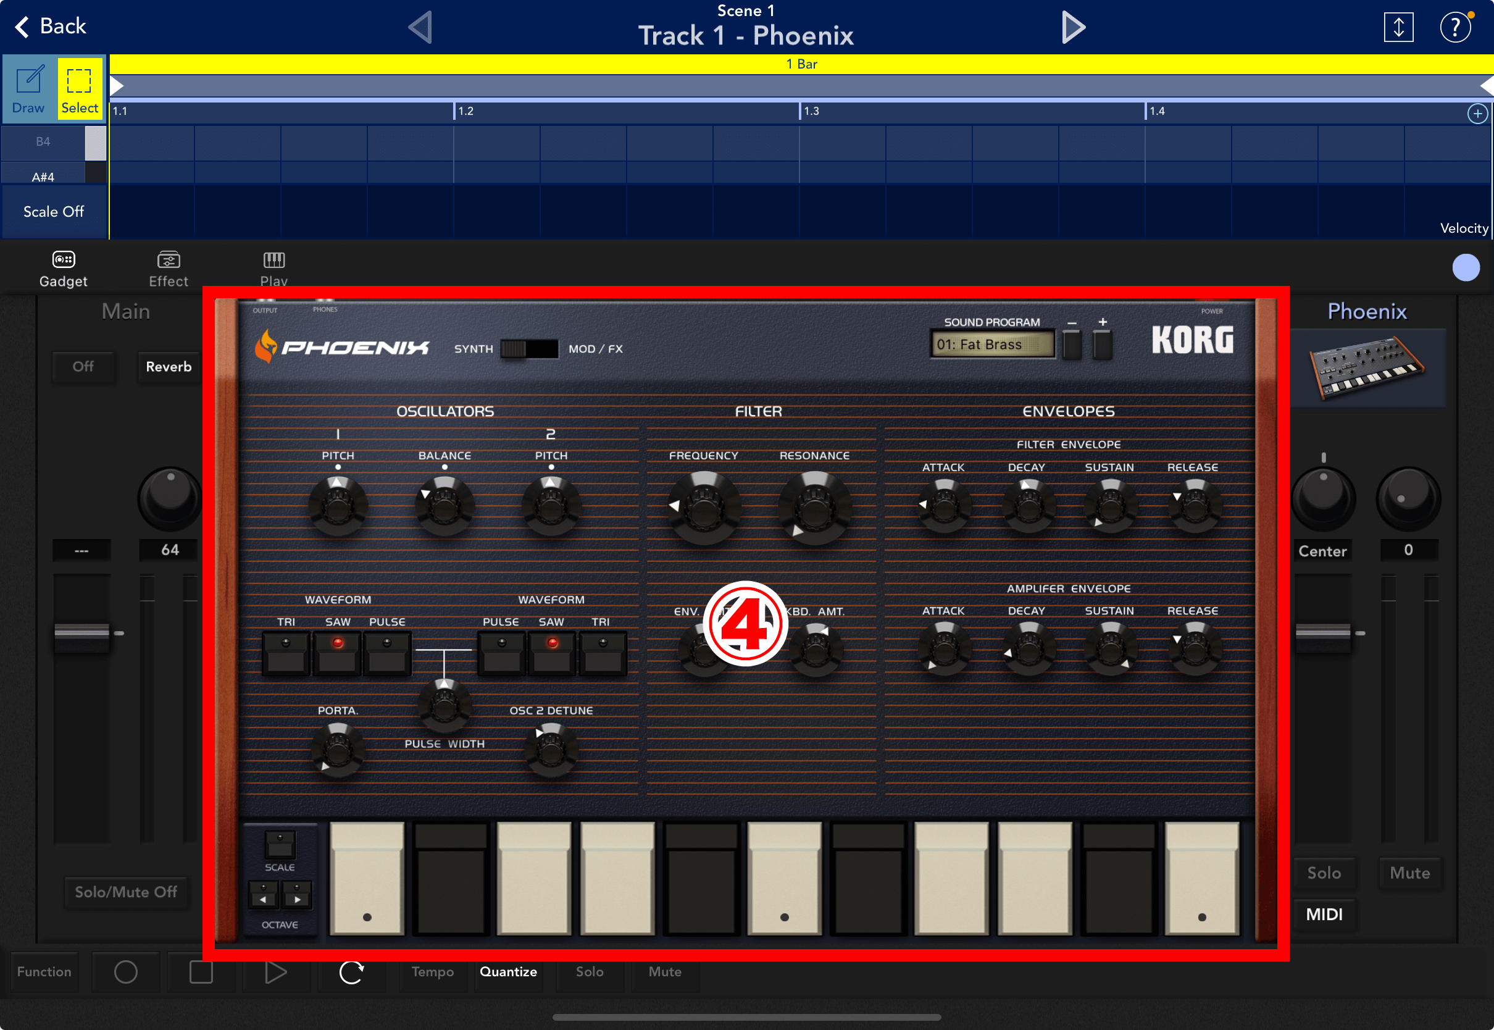The width and height of the screenshot is (1494, 1030).
Task: Click the PORTA. knob
Action: click(x=338, y=750)
